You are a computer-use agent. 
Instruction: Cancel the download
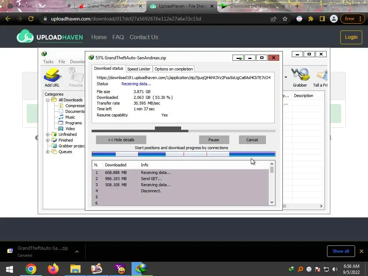(252, 140)
